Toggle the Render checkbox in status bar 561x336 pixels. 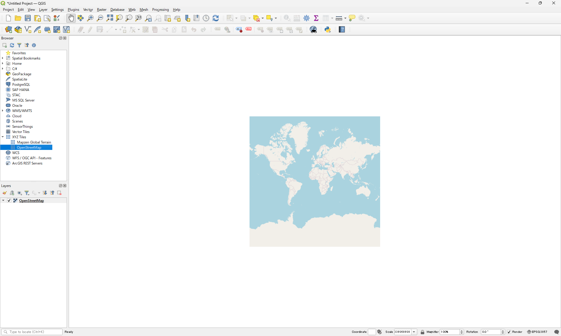tap(509, 332)
